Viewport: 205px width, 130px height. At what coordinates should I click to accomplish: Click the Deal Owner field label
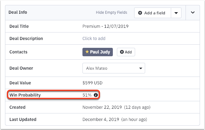[21, 68]
